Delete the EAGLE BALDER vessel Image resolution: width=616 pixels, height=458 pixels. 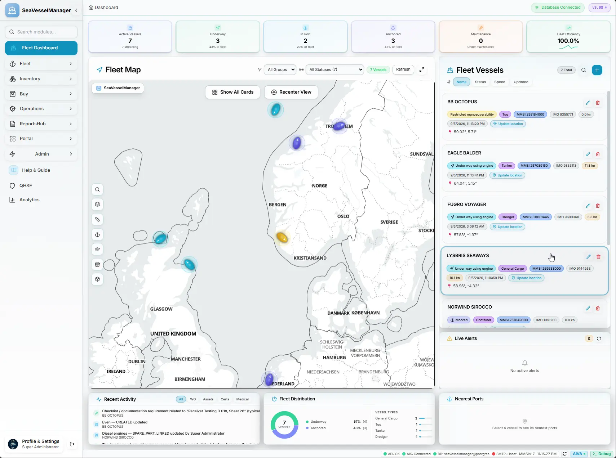click(x=598, y=154)
